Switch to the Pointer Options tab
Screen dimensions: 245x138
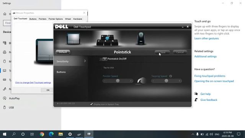[x=56, y=19]
